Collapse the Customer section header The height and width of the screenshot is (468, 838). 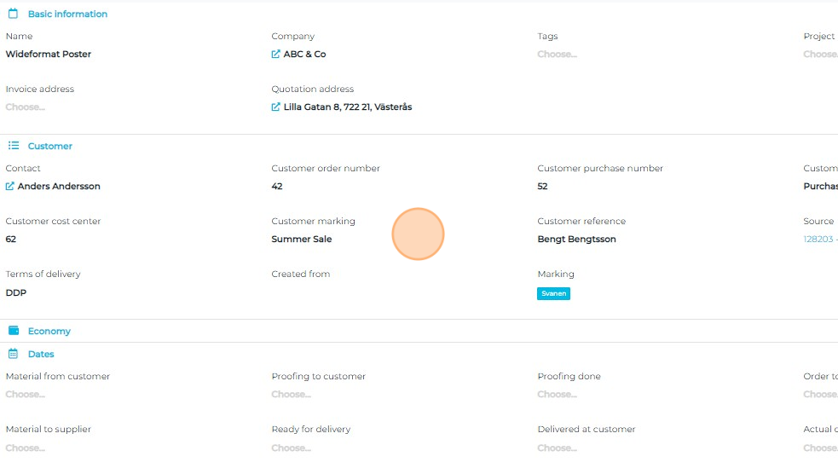(49, 146)
